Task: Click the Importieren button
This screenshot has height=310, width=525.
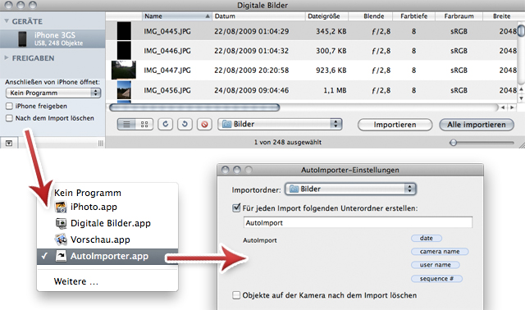Action: point(395,125)
